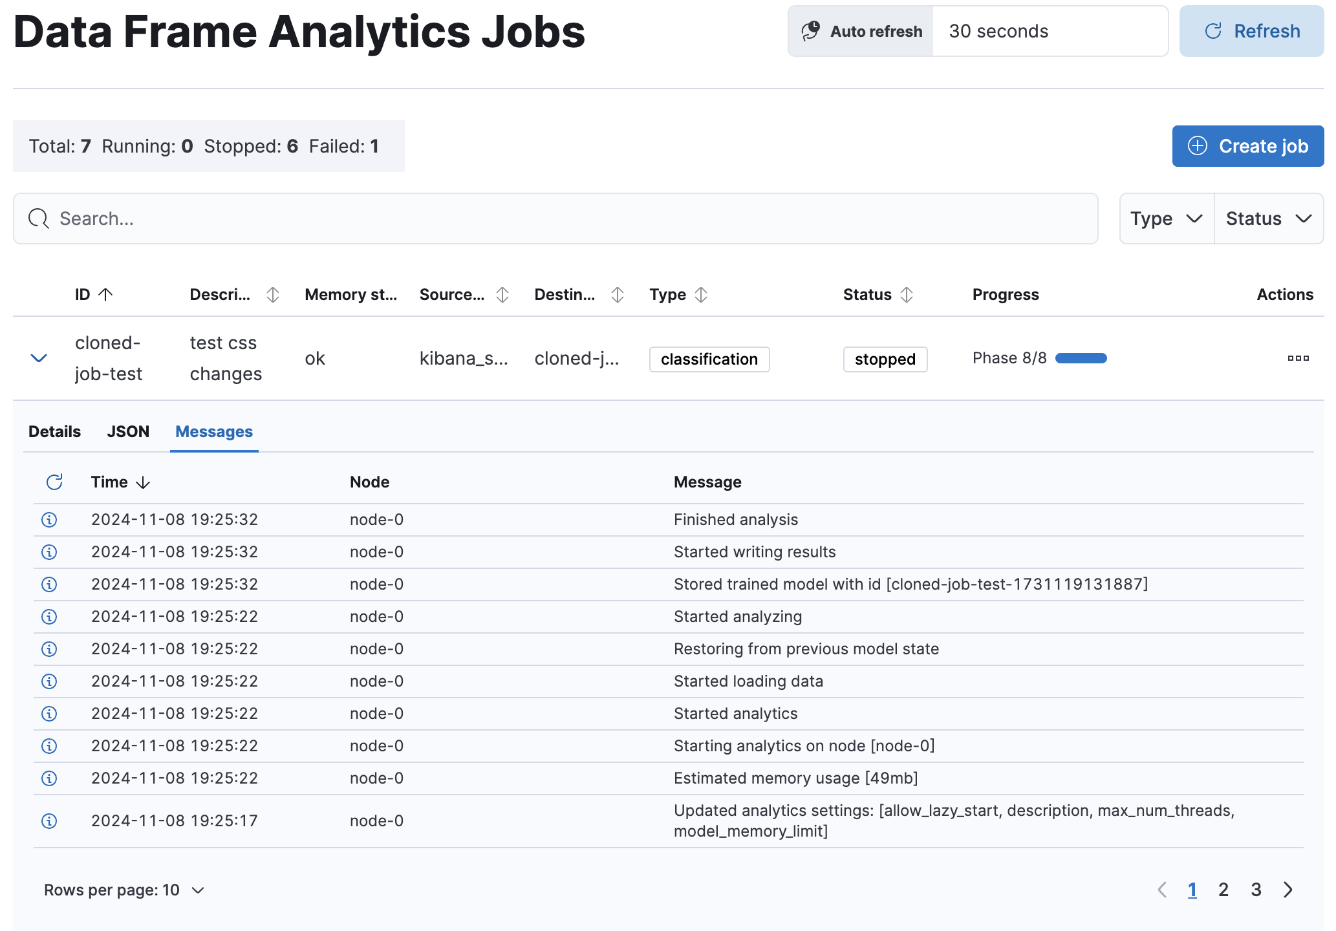Sort by Description column

click(234, 295)
